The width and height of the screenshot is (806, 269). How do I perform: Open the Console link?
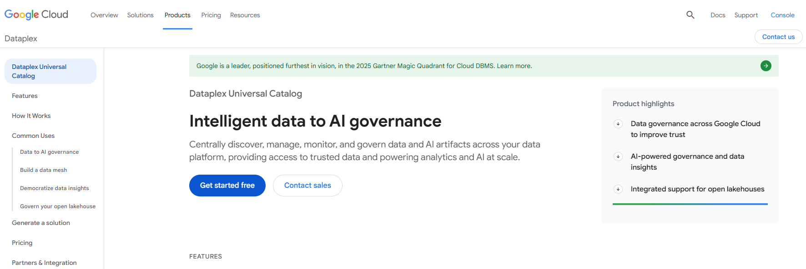click(x=782, y=15)
